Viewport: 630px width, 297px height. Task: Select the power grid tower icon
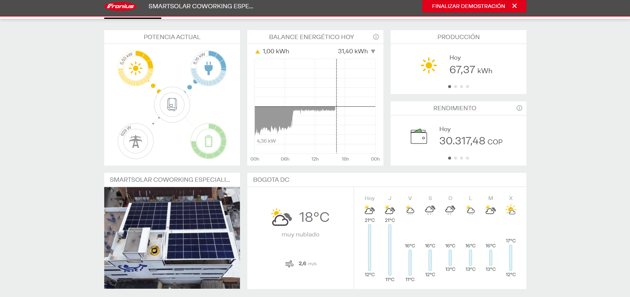coord(135,141)
